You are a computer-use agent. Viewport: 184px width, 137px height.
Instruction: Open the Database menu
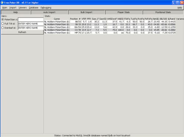33,8
